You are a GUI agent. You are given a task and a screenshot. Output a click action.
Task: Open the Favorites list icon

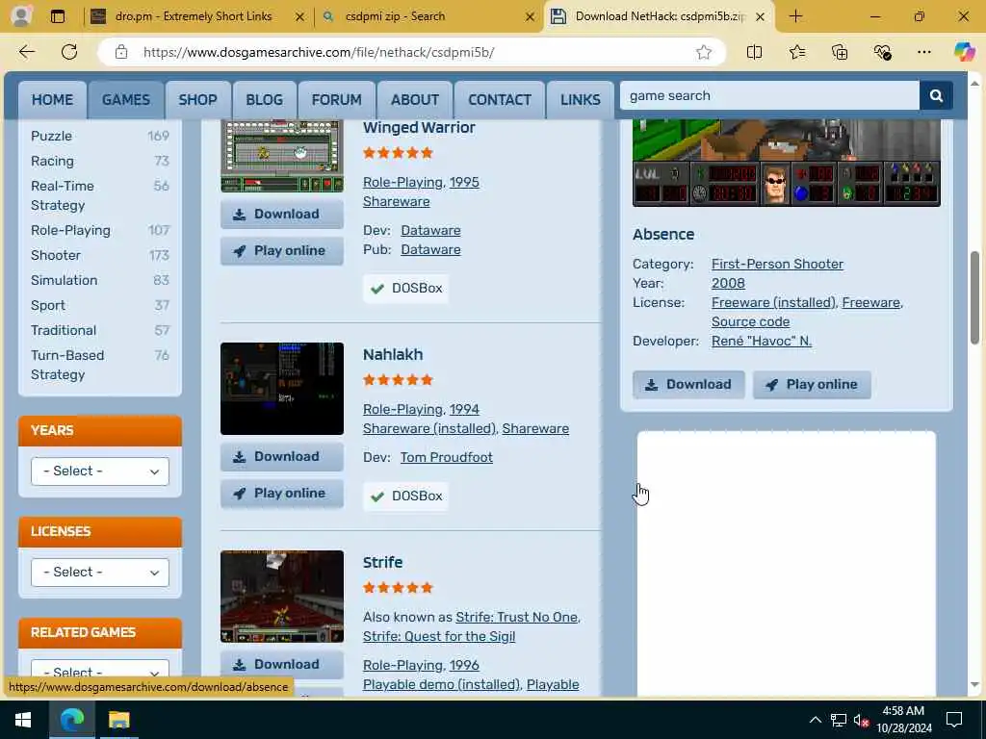(796, 52)
